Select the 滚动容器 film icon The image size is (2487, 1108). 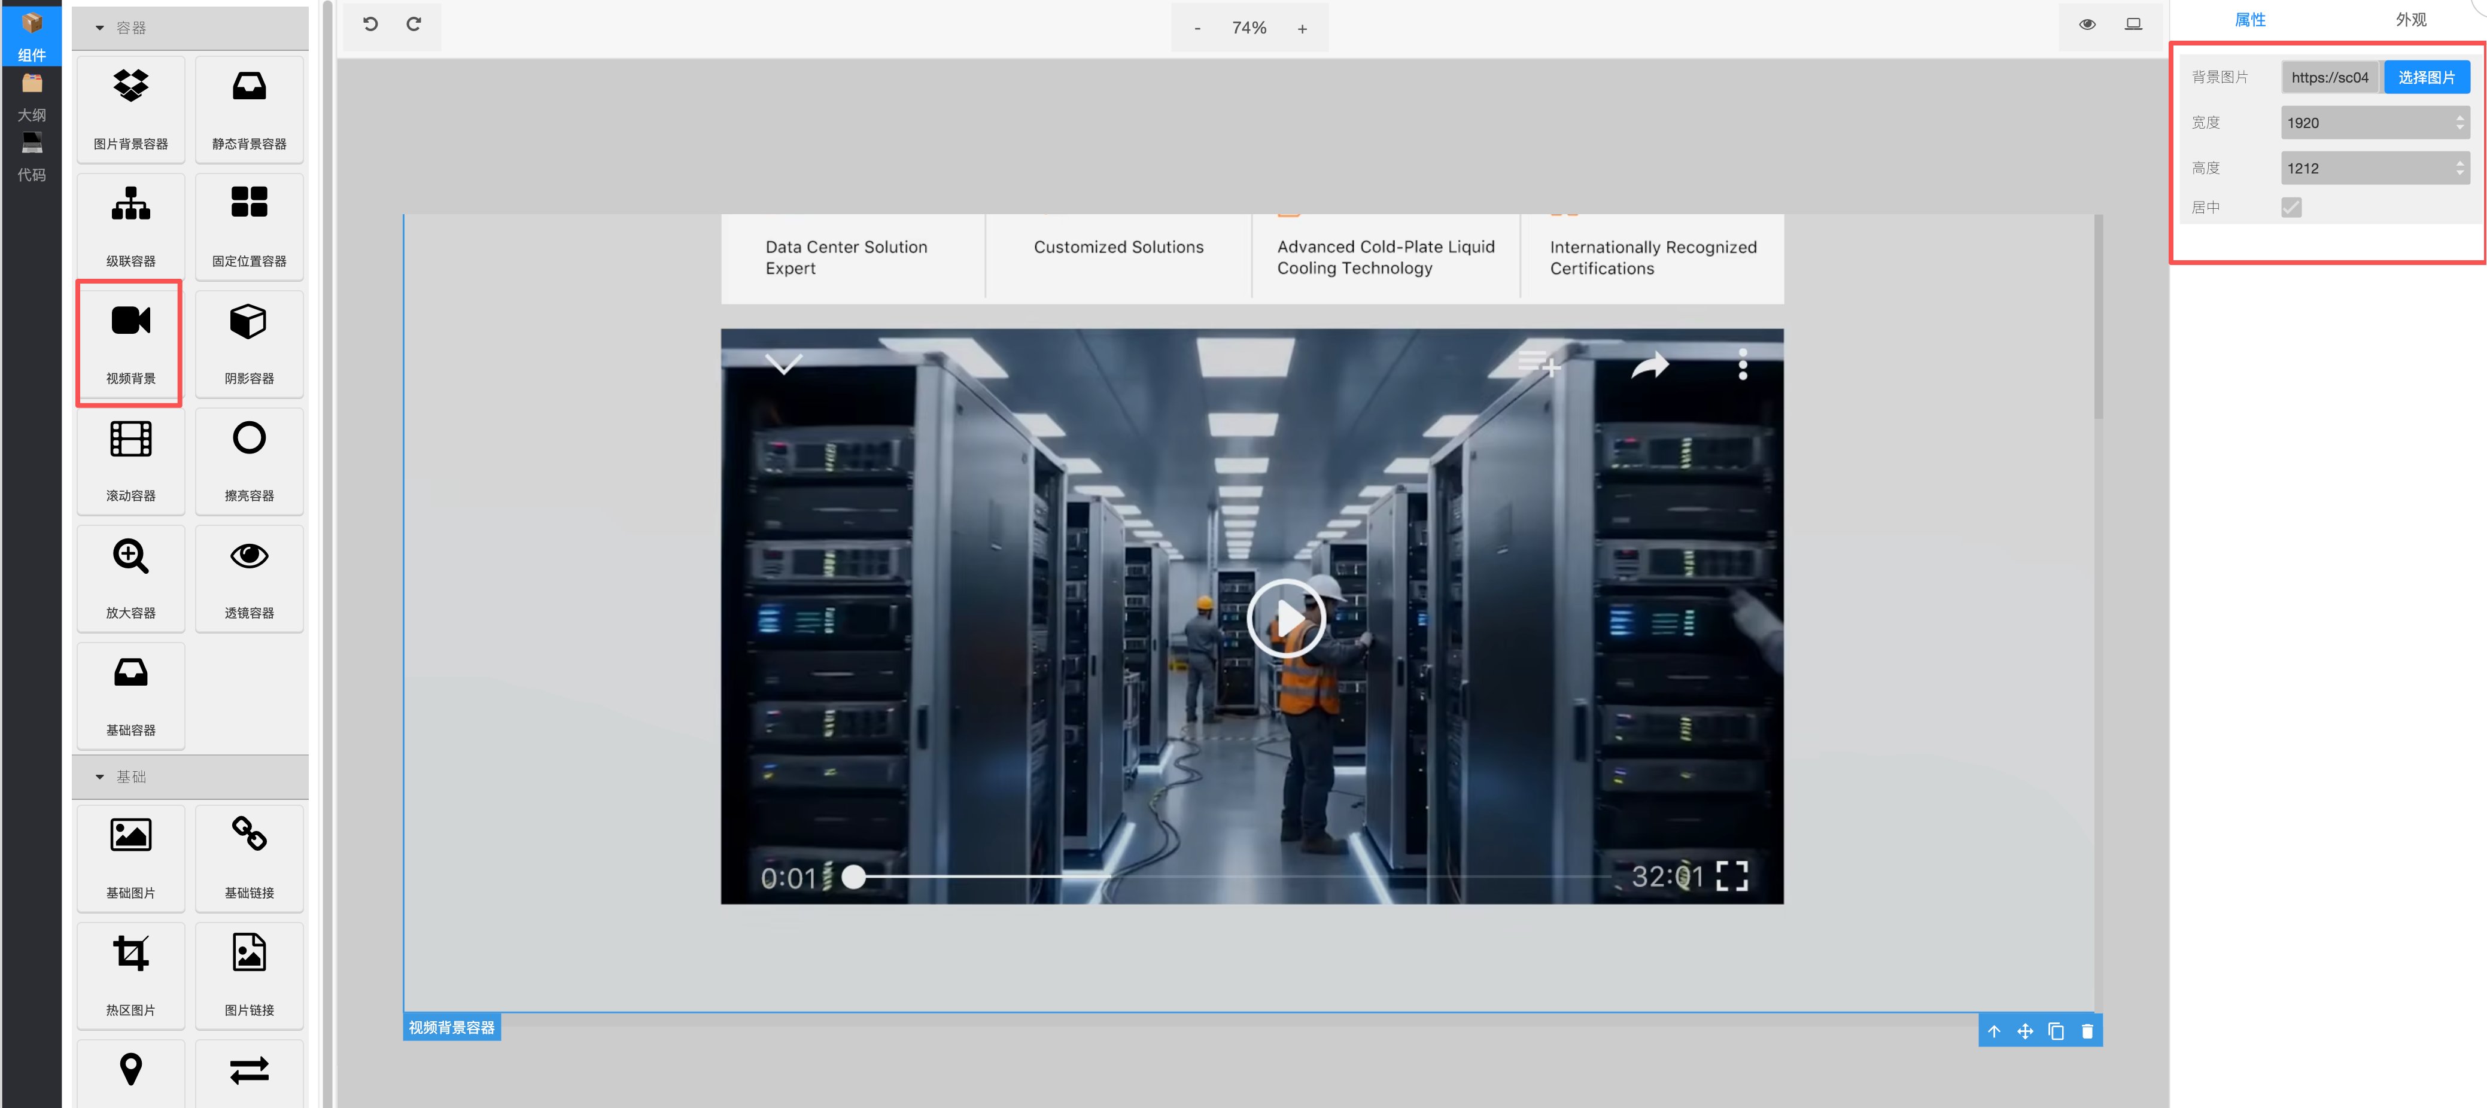(x=130, y=439)
